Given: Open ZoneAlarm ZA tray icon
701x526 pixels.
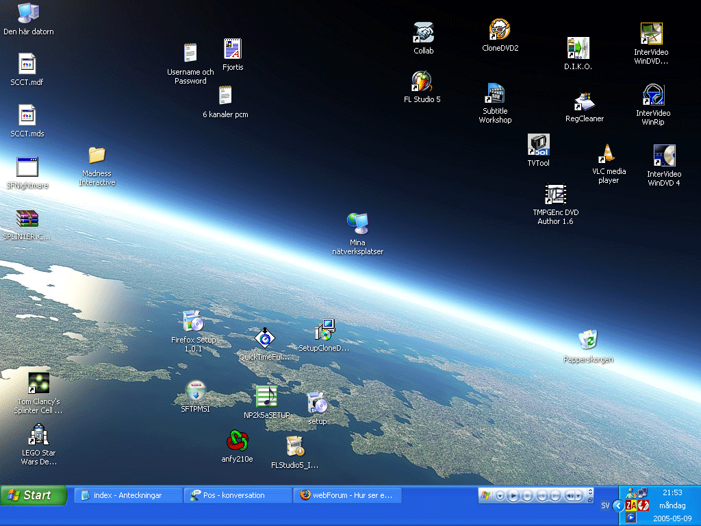Looking at the screenshot, I should point(631,505).
